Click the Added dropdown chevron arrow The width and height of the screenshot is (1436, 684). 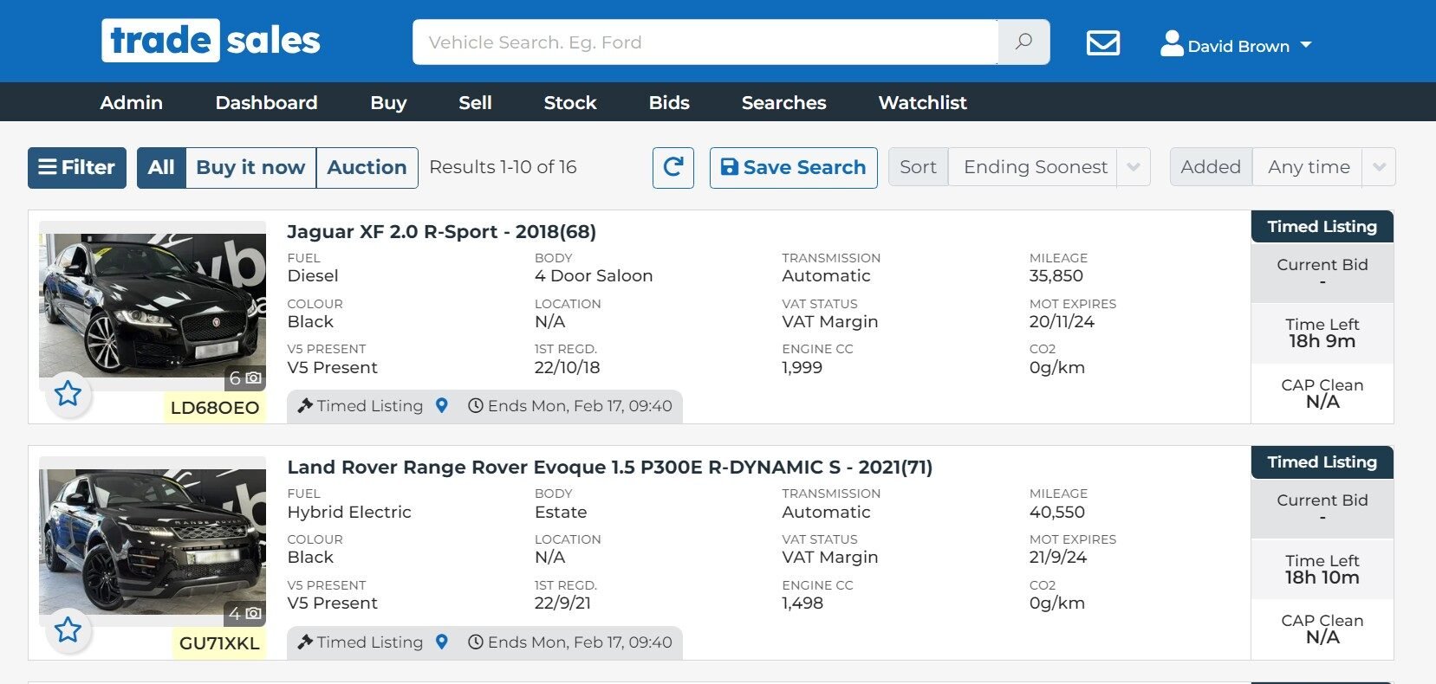point(1379,167)
